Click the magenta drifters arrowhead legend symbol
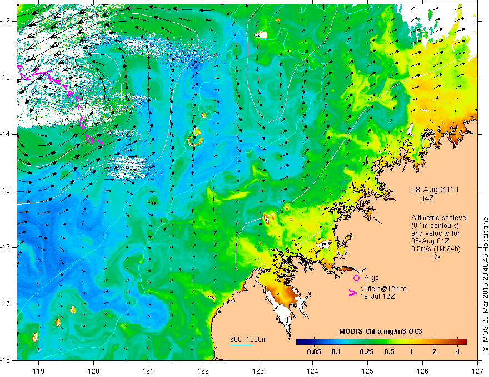Screen dimensions: 489x377 (x=352, y=293)
